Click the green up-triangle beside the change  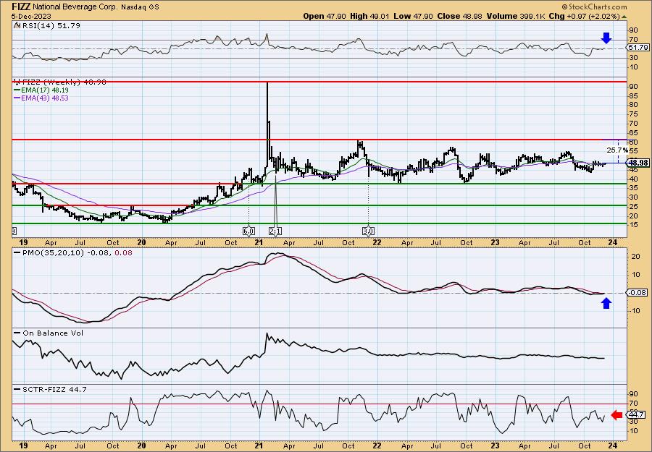click(624, 16)
